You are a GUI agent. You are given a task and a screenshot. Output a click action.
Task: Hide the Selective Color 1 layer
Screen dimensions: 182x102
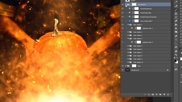click(x=123, y=28)
